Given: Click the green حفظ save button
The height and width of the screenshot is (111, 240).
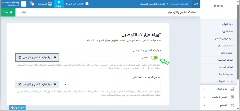Looking at the screenshot, I should pos(8,12).
